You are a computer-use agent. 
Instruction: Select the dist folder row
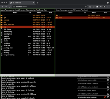tap(28, 22)
